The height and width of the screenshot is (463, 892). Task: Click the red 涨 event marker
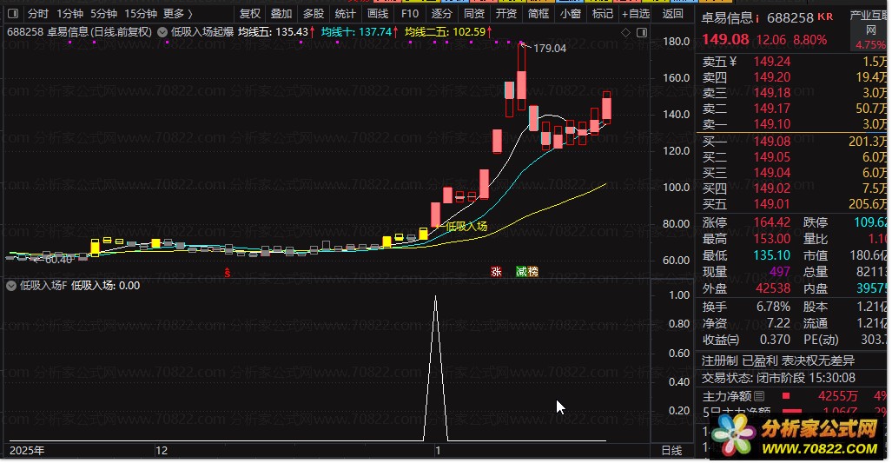coord(496,272)
